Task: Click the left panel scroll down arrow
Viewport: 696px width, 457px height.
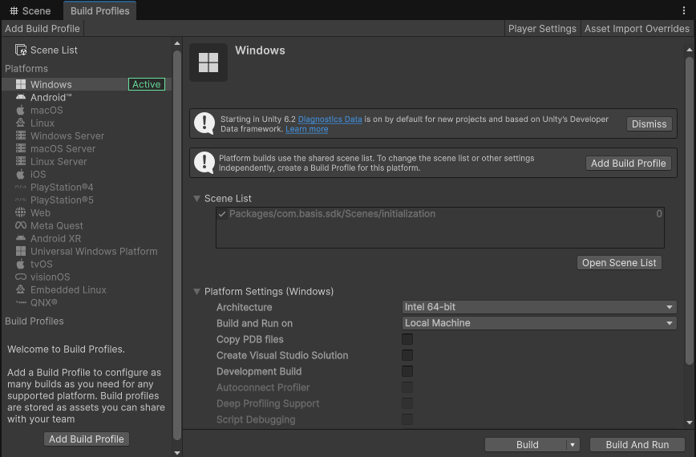Action: click(x=177, y=452)
